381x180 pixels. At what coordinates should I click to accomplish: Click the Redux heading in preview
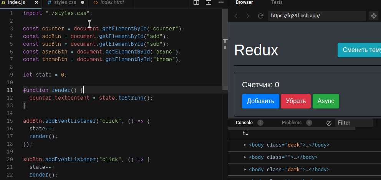tap(256, 50)
